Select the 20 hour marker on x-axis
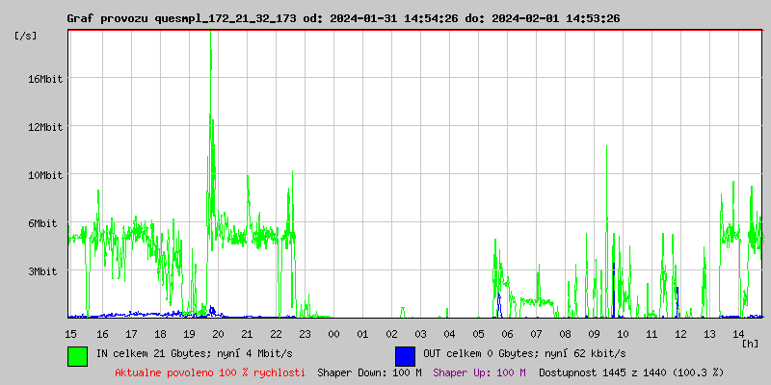771x385 pixels. click(x=218, y=334)
